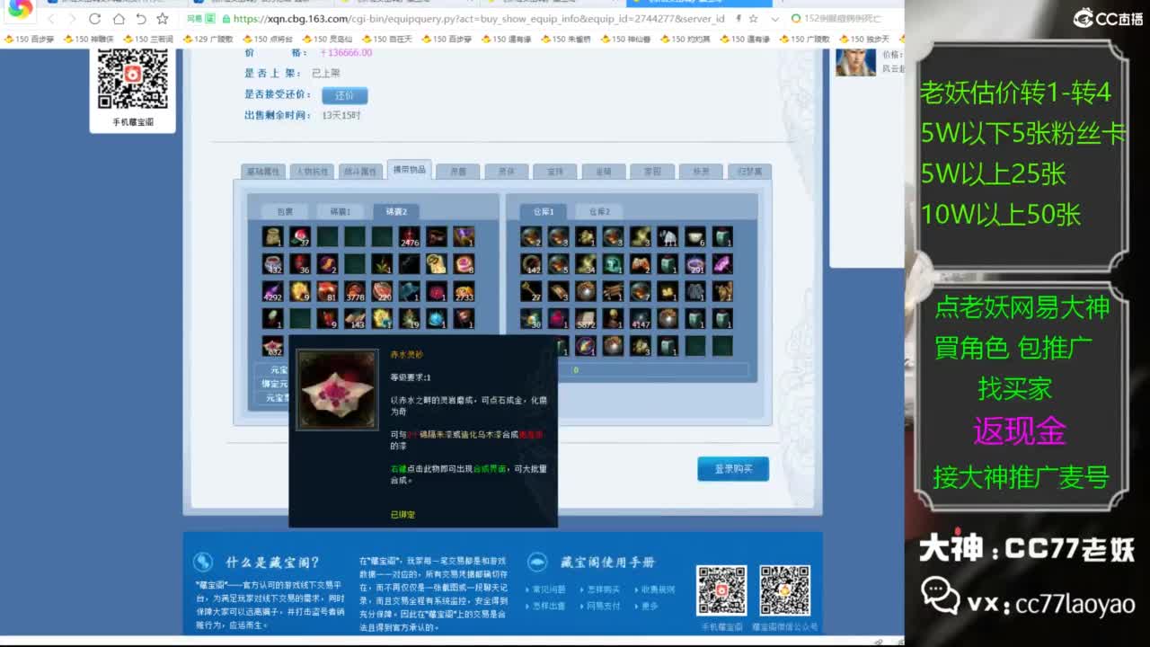Viewport: 1150px width, 647px height.
Task: Click the 登录购买 login purchase button
Action: click(733, 468)
